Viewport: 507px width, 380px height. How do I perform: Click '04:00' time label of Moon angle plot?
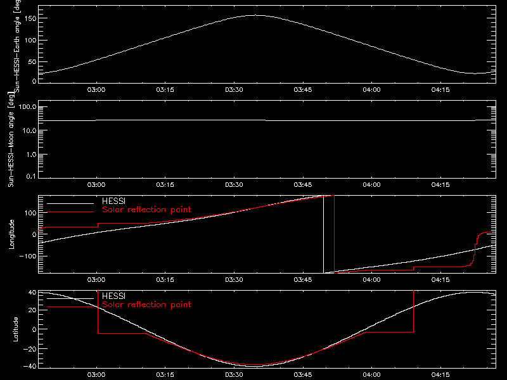click(x=372, y=185)
